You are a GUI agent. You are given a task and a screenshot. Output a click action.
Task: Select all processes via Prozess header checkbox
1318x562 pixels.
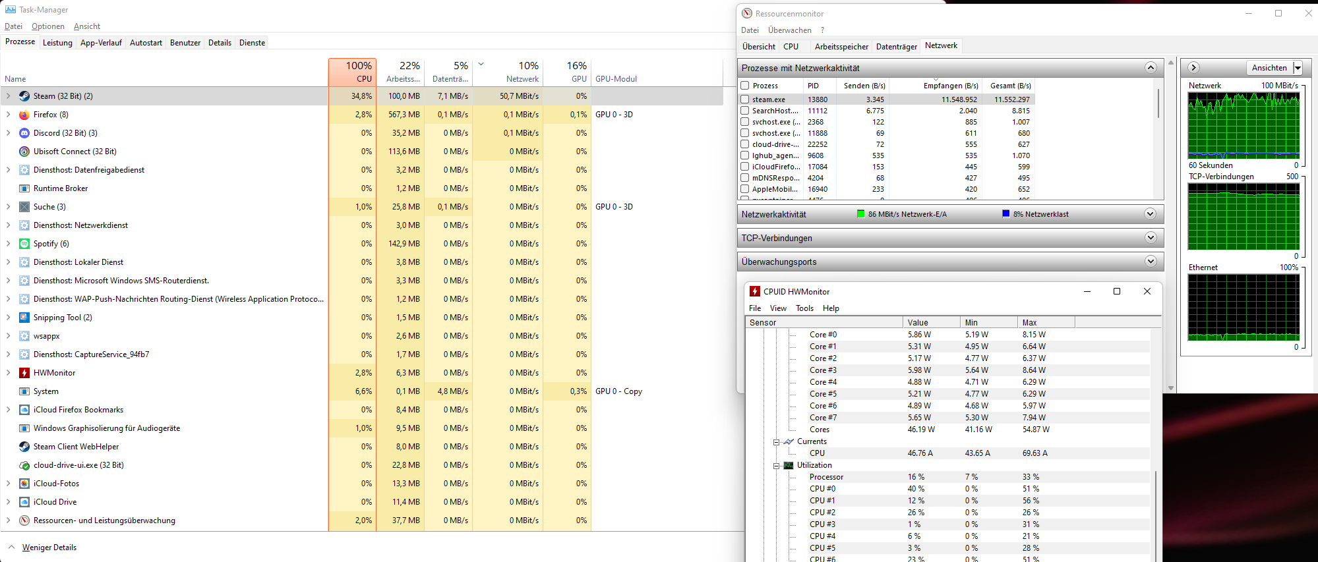click(x=745, y=86)
